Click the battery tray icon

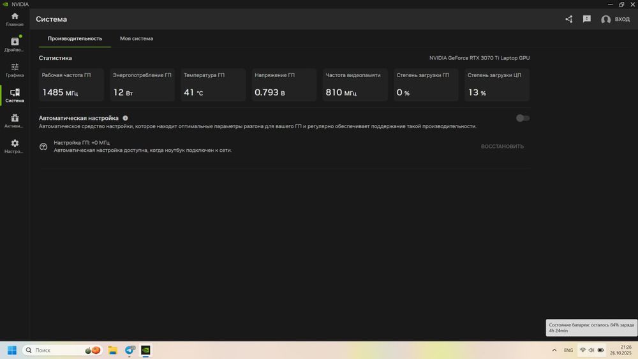tap(600, 350)
